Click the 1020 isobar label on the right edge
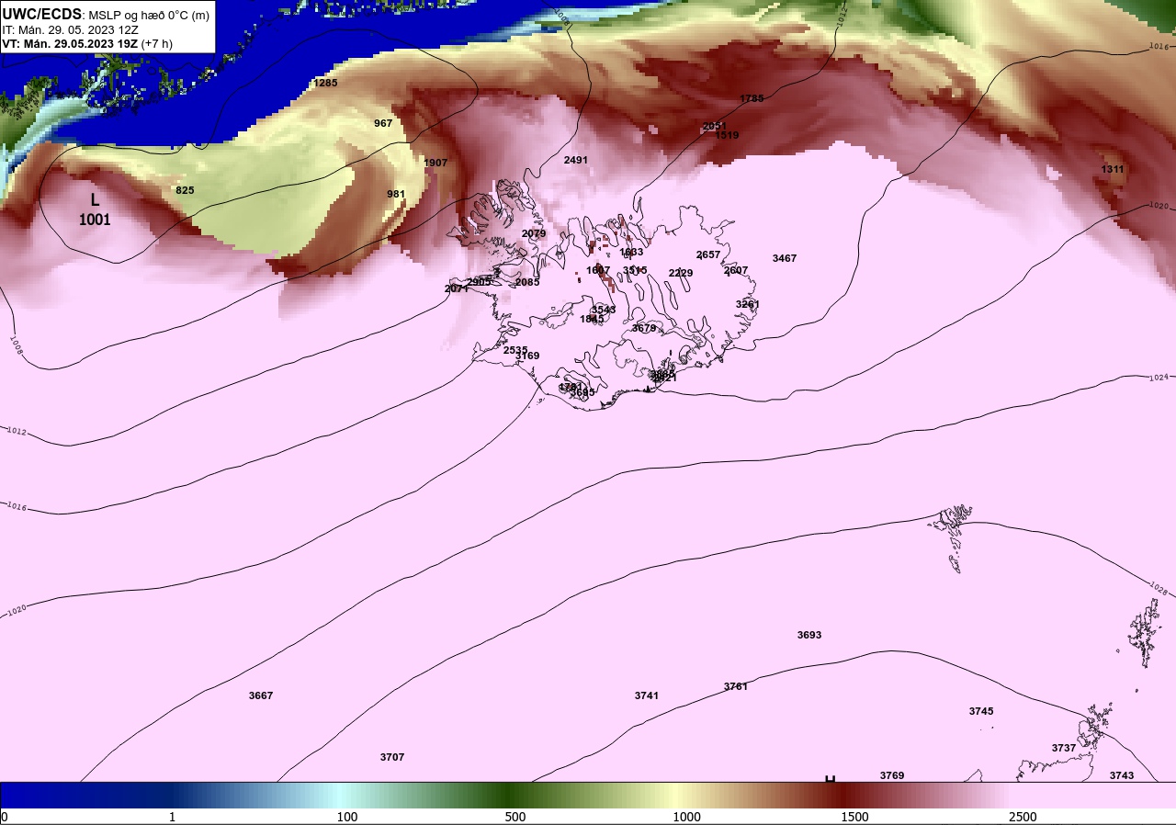This screenshot has height=825, width=1176. [x=1159, y=206]
